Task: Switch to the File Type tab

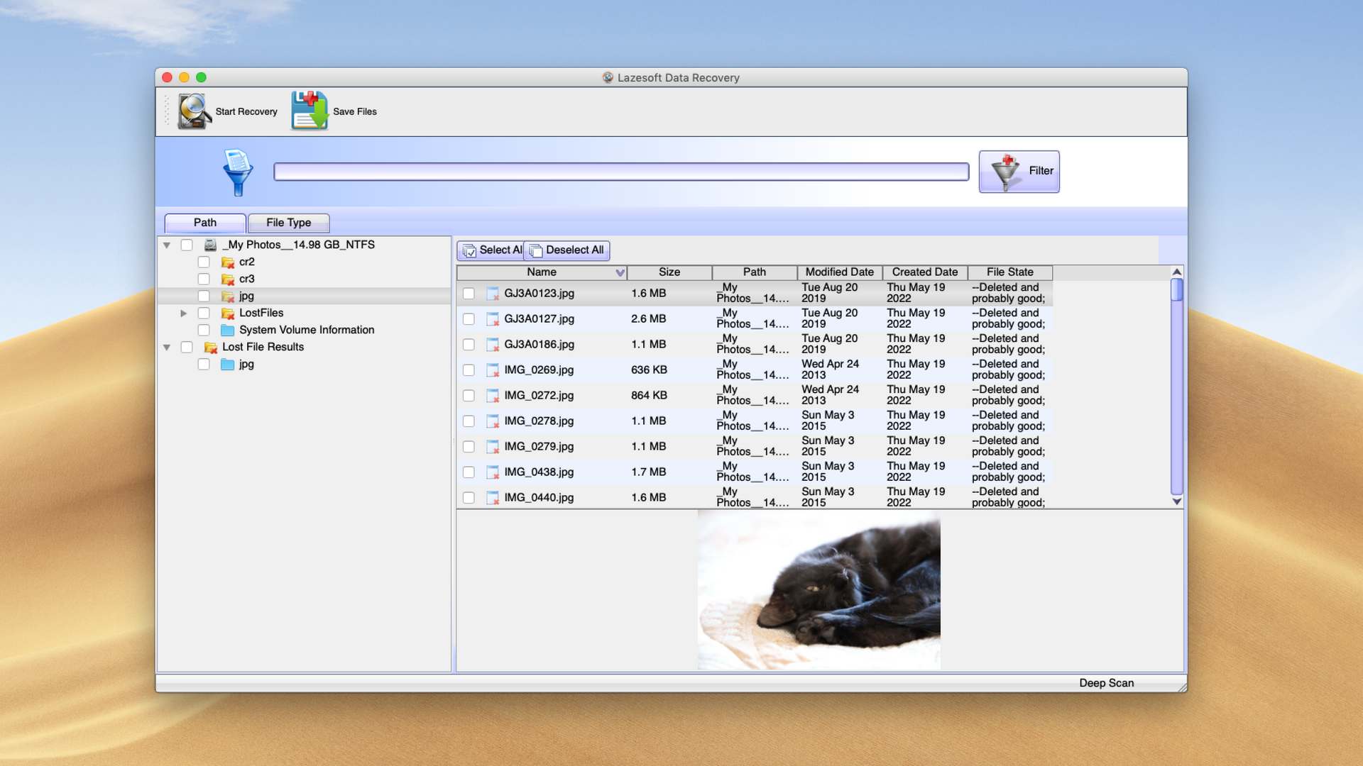Action: click(288, 223)
